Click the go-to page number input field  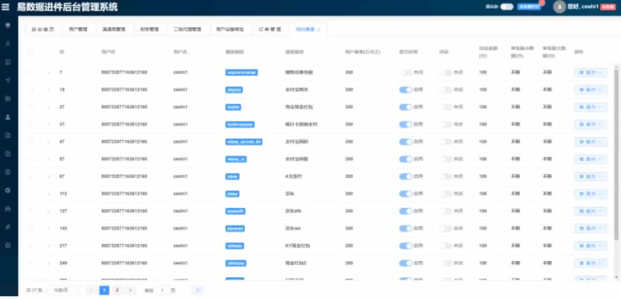pos(163,290)
